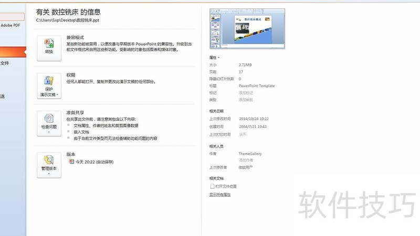This screenshot has width=420, height=236.
Task: Click Open File Location (打开文件位置)
Action: [x=226, y=186]
